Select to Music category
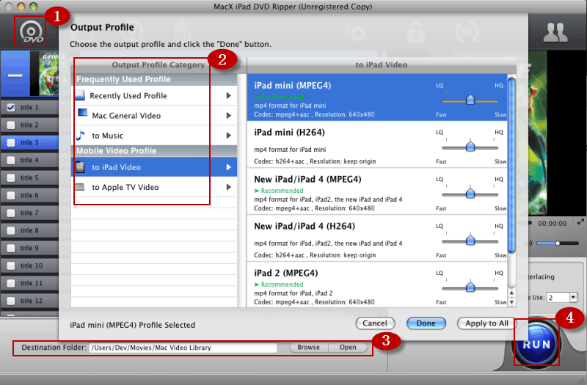This screenshot has height=385, width=587. (154, 136)
